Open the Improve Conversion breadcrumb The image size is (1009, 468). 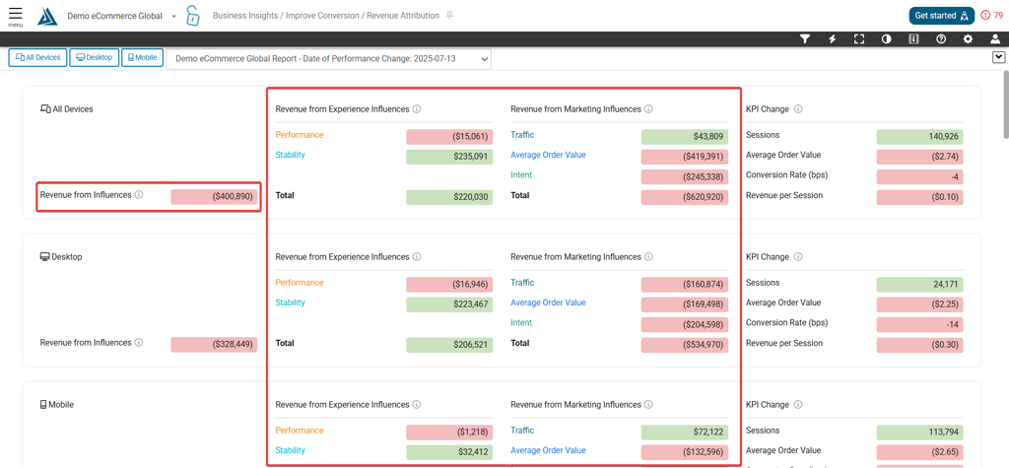pyautogui.click(x=321, y=16)
